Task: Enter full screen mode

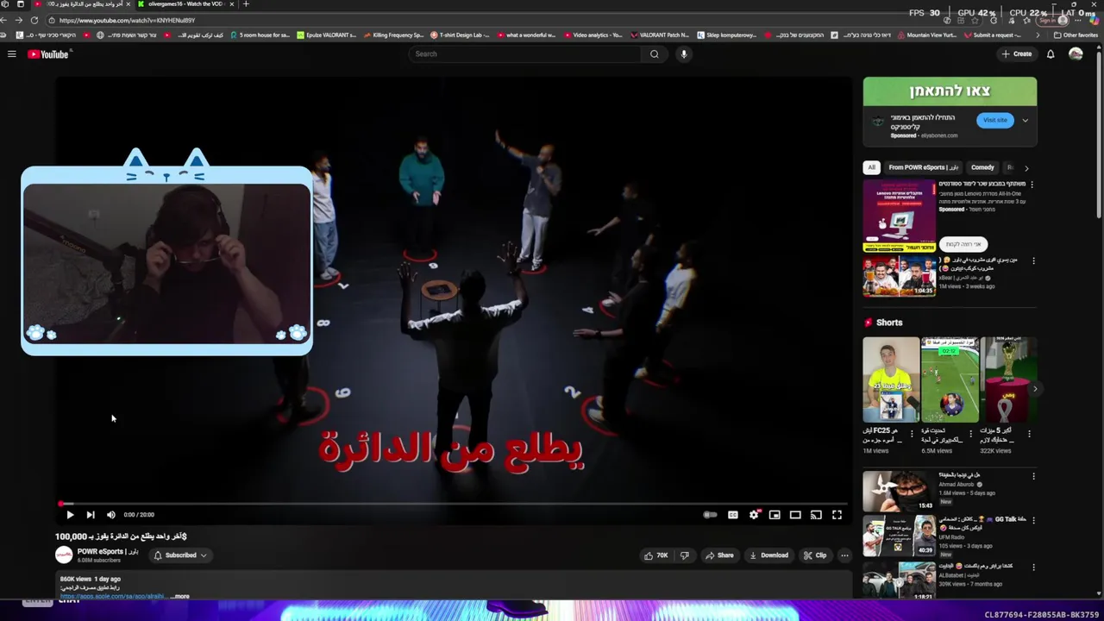Action: (837, 515)
